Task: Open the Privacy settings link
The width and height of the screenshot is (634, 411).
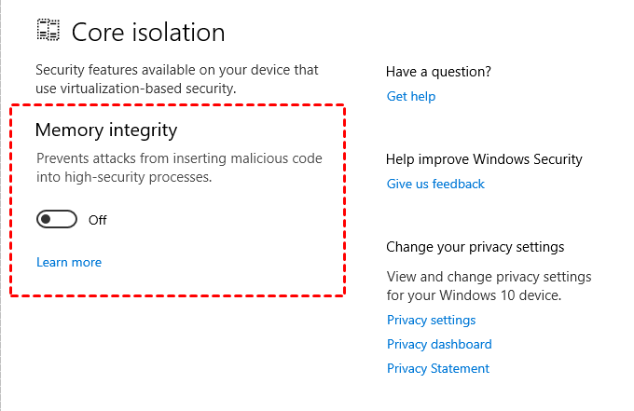Action: pos(431,320)
